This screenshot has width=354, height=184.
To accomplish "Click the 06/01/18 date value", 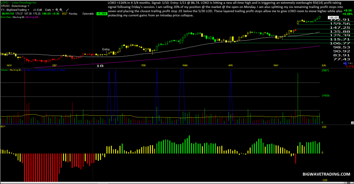I will click(x=8, y=13).
